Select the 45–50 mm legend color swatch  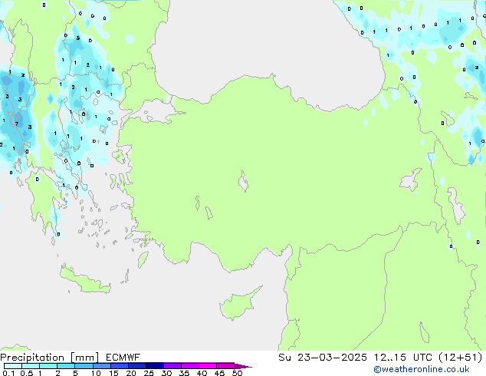[225, 366]
